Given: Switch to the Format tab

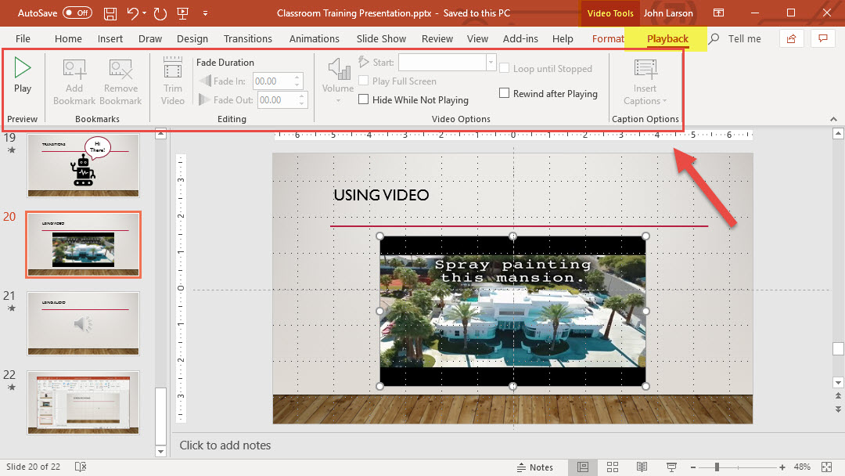Looking at the screenshot, I should point(607,38).
